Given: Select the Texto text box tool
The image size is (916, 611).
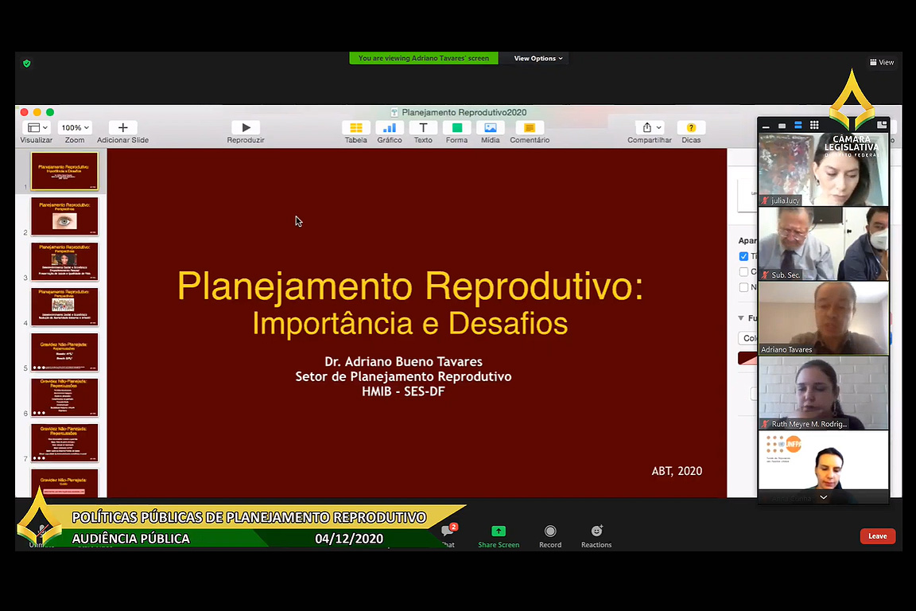Looking at the screenshot, I should [423, 128].
